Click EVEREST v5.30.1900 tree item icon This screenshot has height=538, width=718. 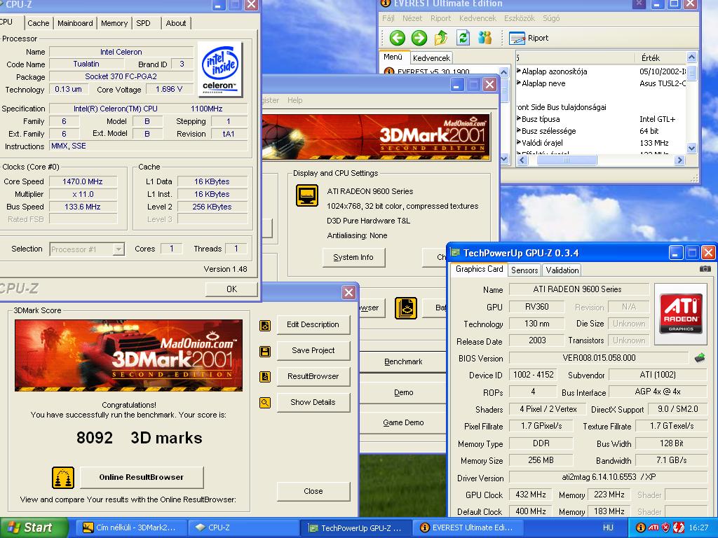(388, 72)
